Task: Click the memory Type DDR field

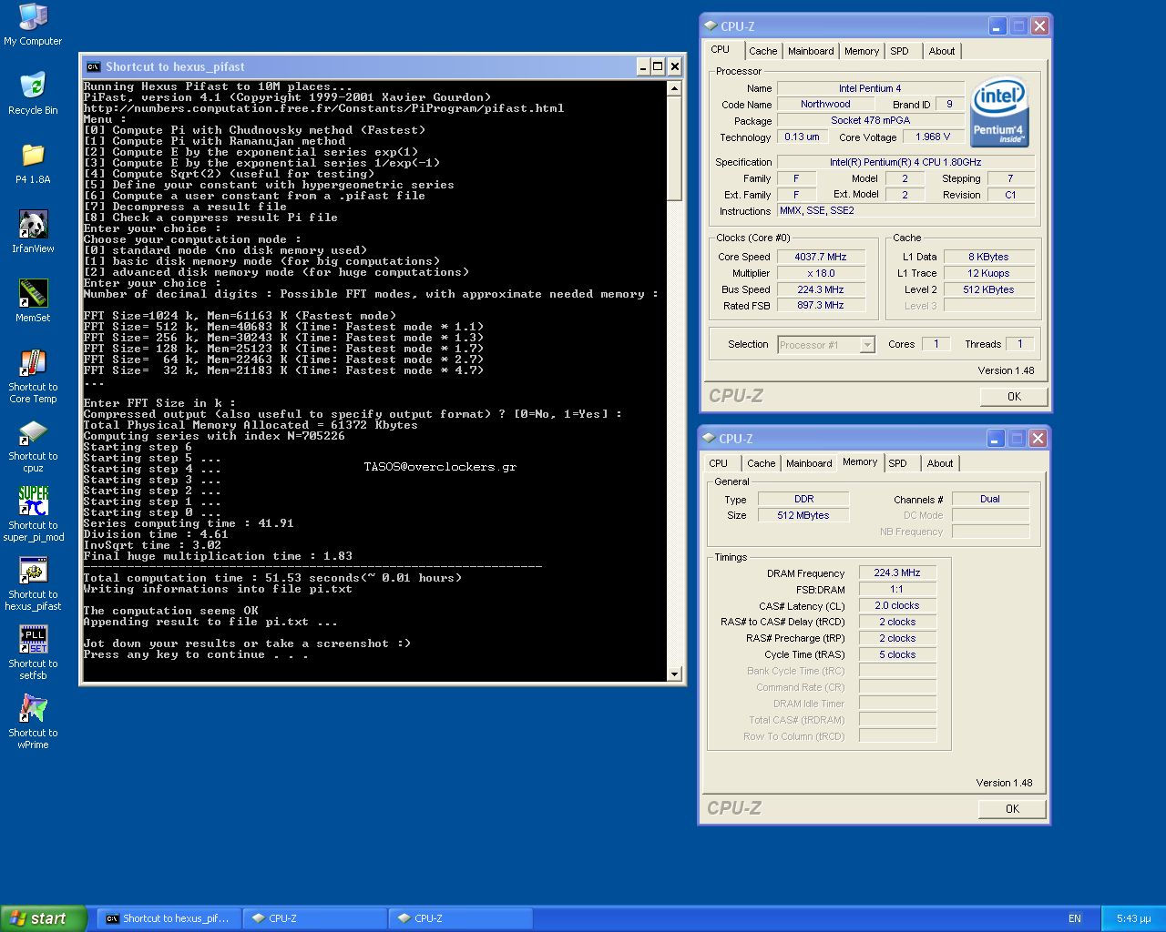Action: [x=803, y=500]
